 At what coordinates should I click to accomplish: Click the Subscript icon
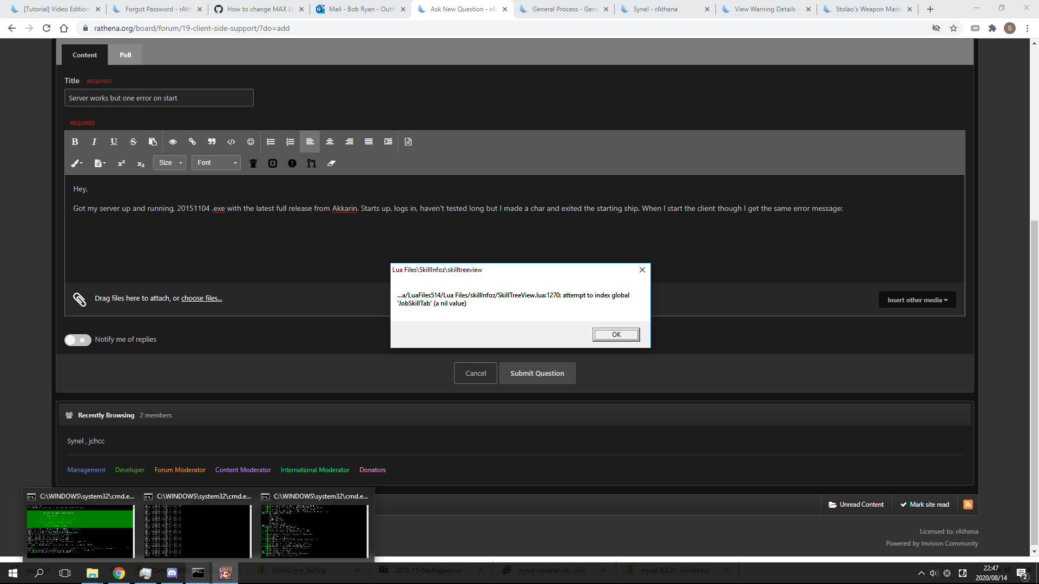[x=141, y=163]
